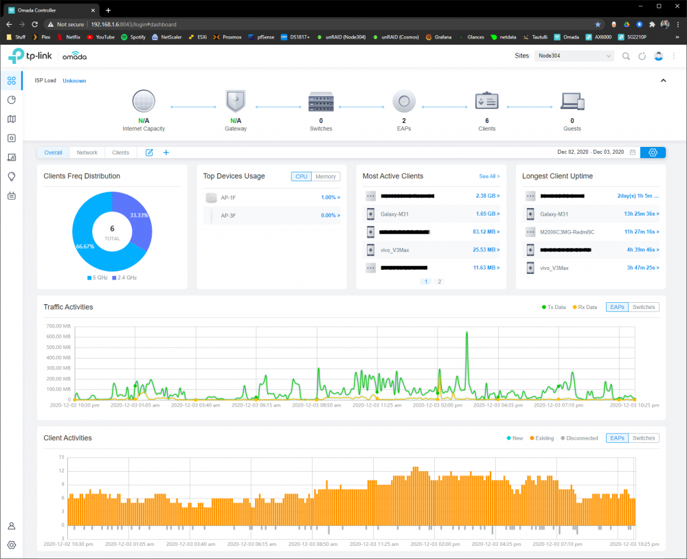This screenshot has width=687, height=559.
Task: Show EAPs in Traffic Activities
Action: pos(617,307)
